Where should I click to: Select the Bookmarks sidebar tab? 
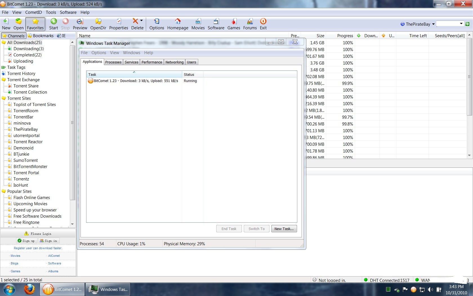click(41, 36)
